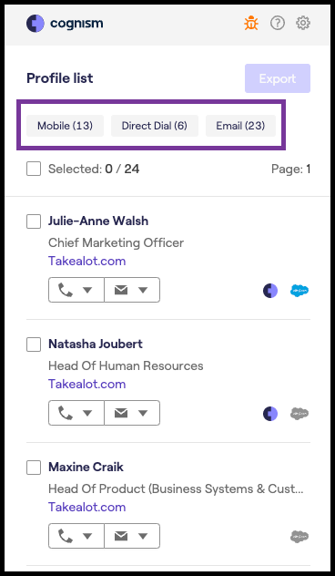Viewport: 335px width, 576px height.
Task: Open the settings gear icon
Action: 303,24
